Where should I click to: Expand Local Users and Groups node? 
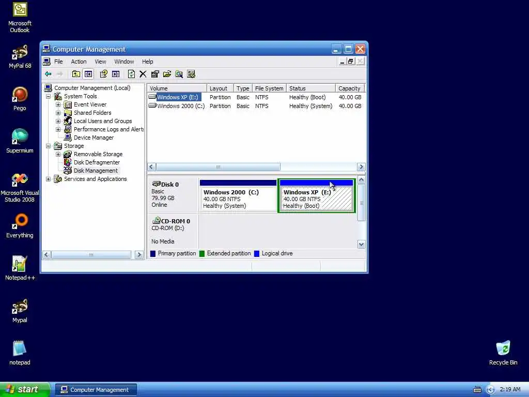pyautogui.click(x=58, y=121)
